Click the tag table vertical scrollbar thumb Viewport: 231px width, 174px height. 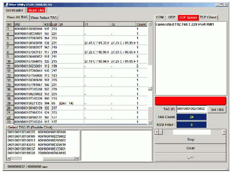pos(150,88)
